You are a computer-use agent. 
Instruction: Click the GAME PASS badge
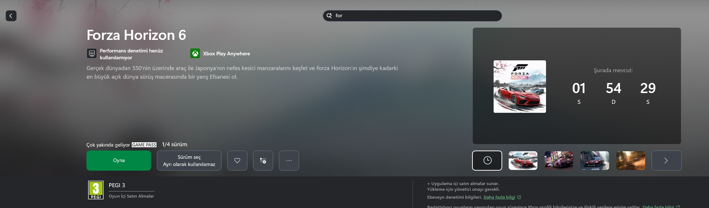pos(144,145)
